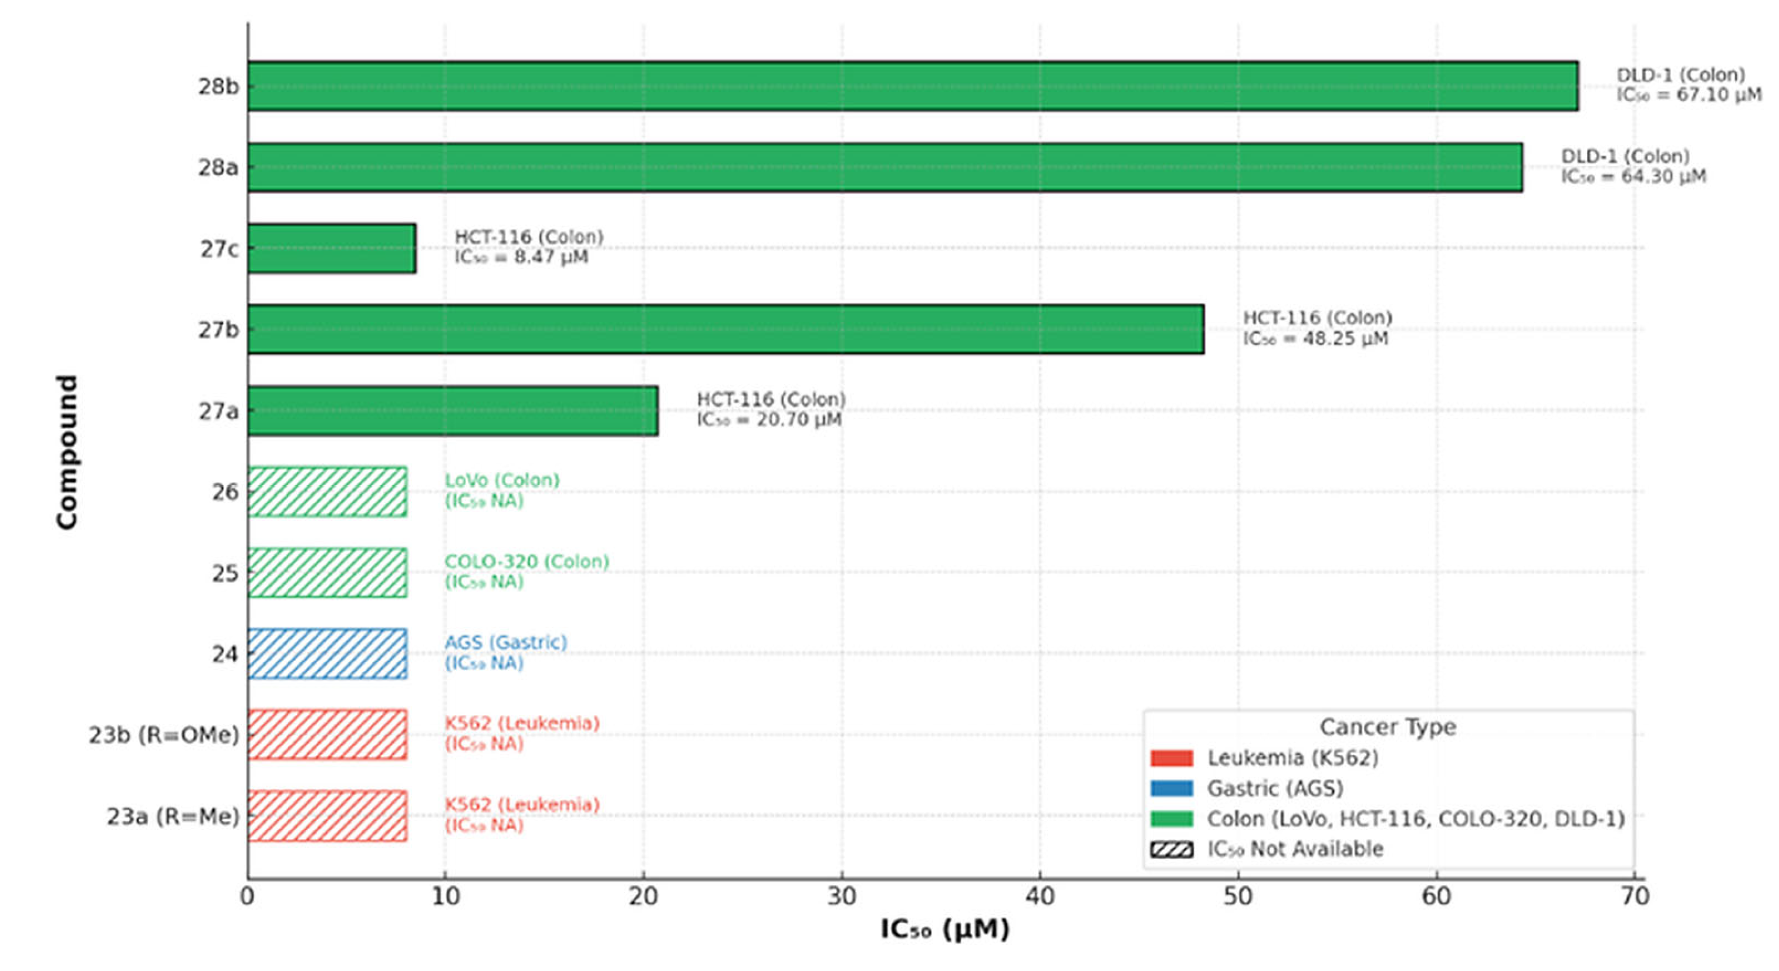This screenshot has width=1779, height=971.
Task: Click the red Leukemia legend swatch
Action: (1172, 758)
